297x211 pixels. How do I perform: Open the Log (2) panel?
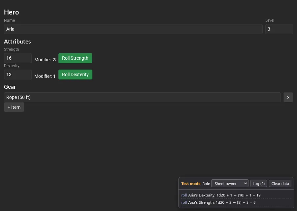coord(258,184)
